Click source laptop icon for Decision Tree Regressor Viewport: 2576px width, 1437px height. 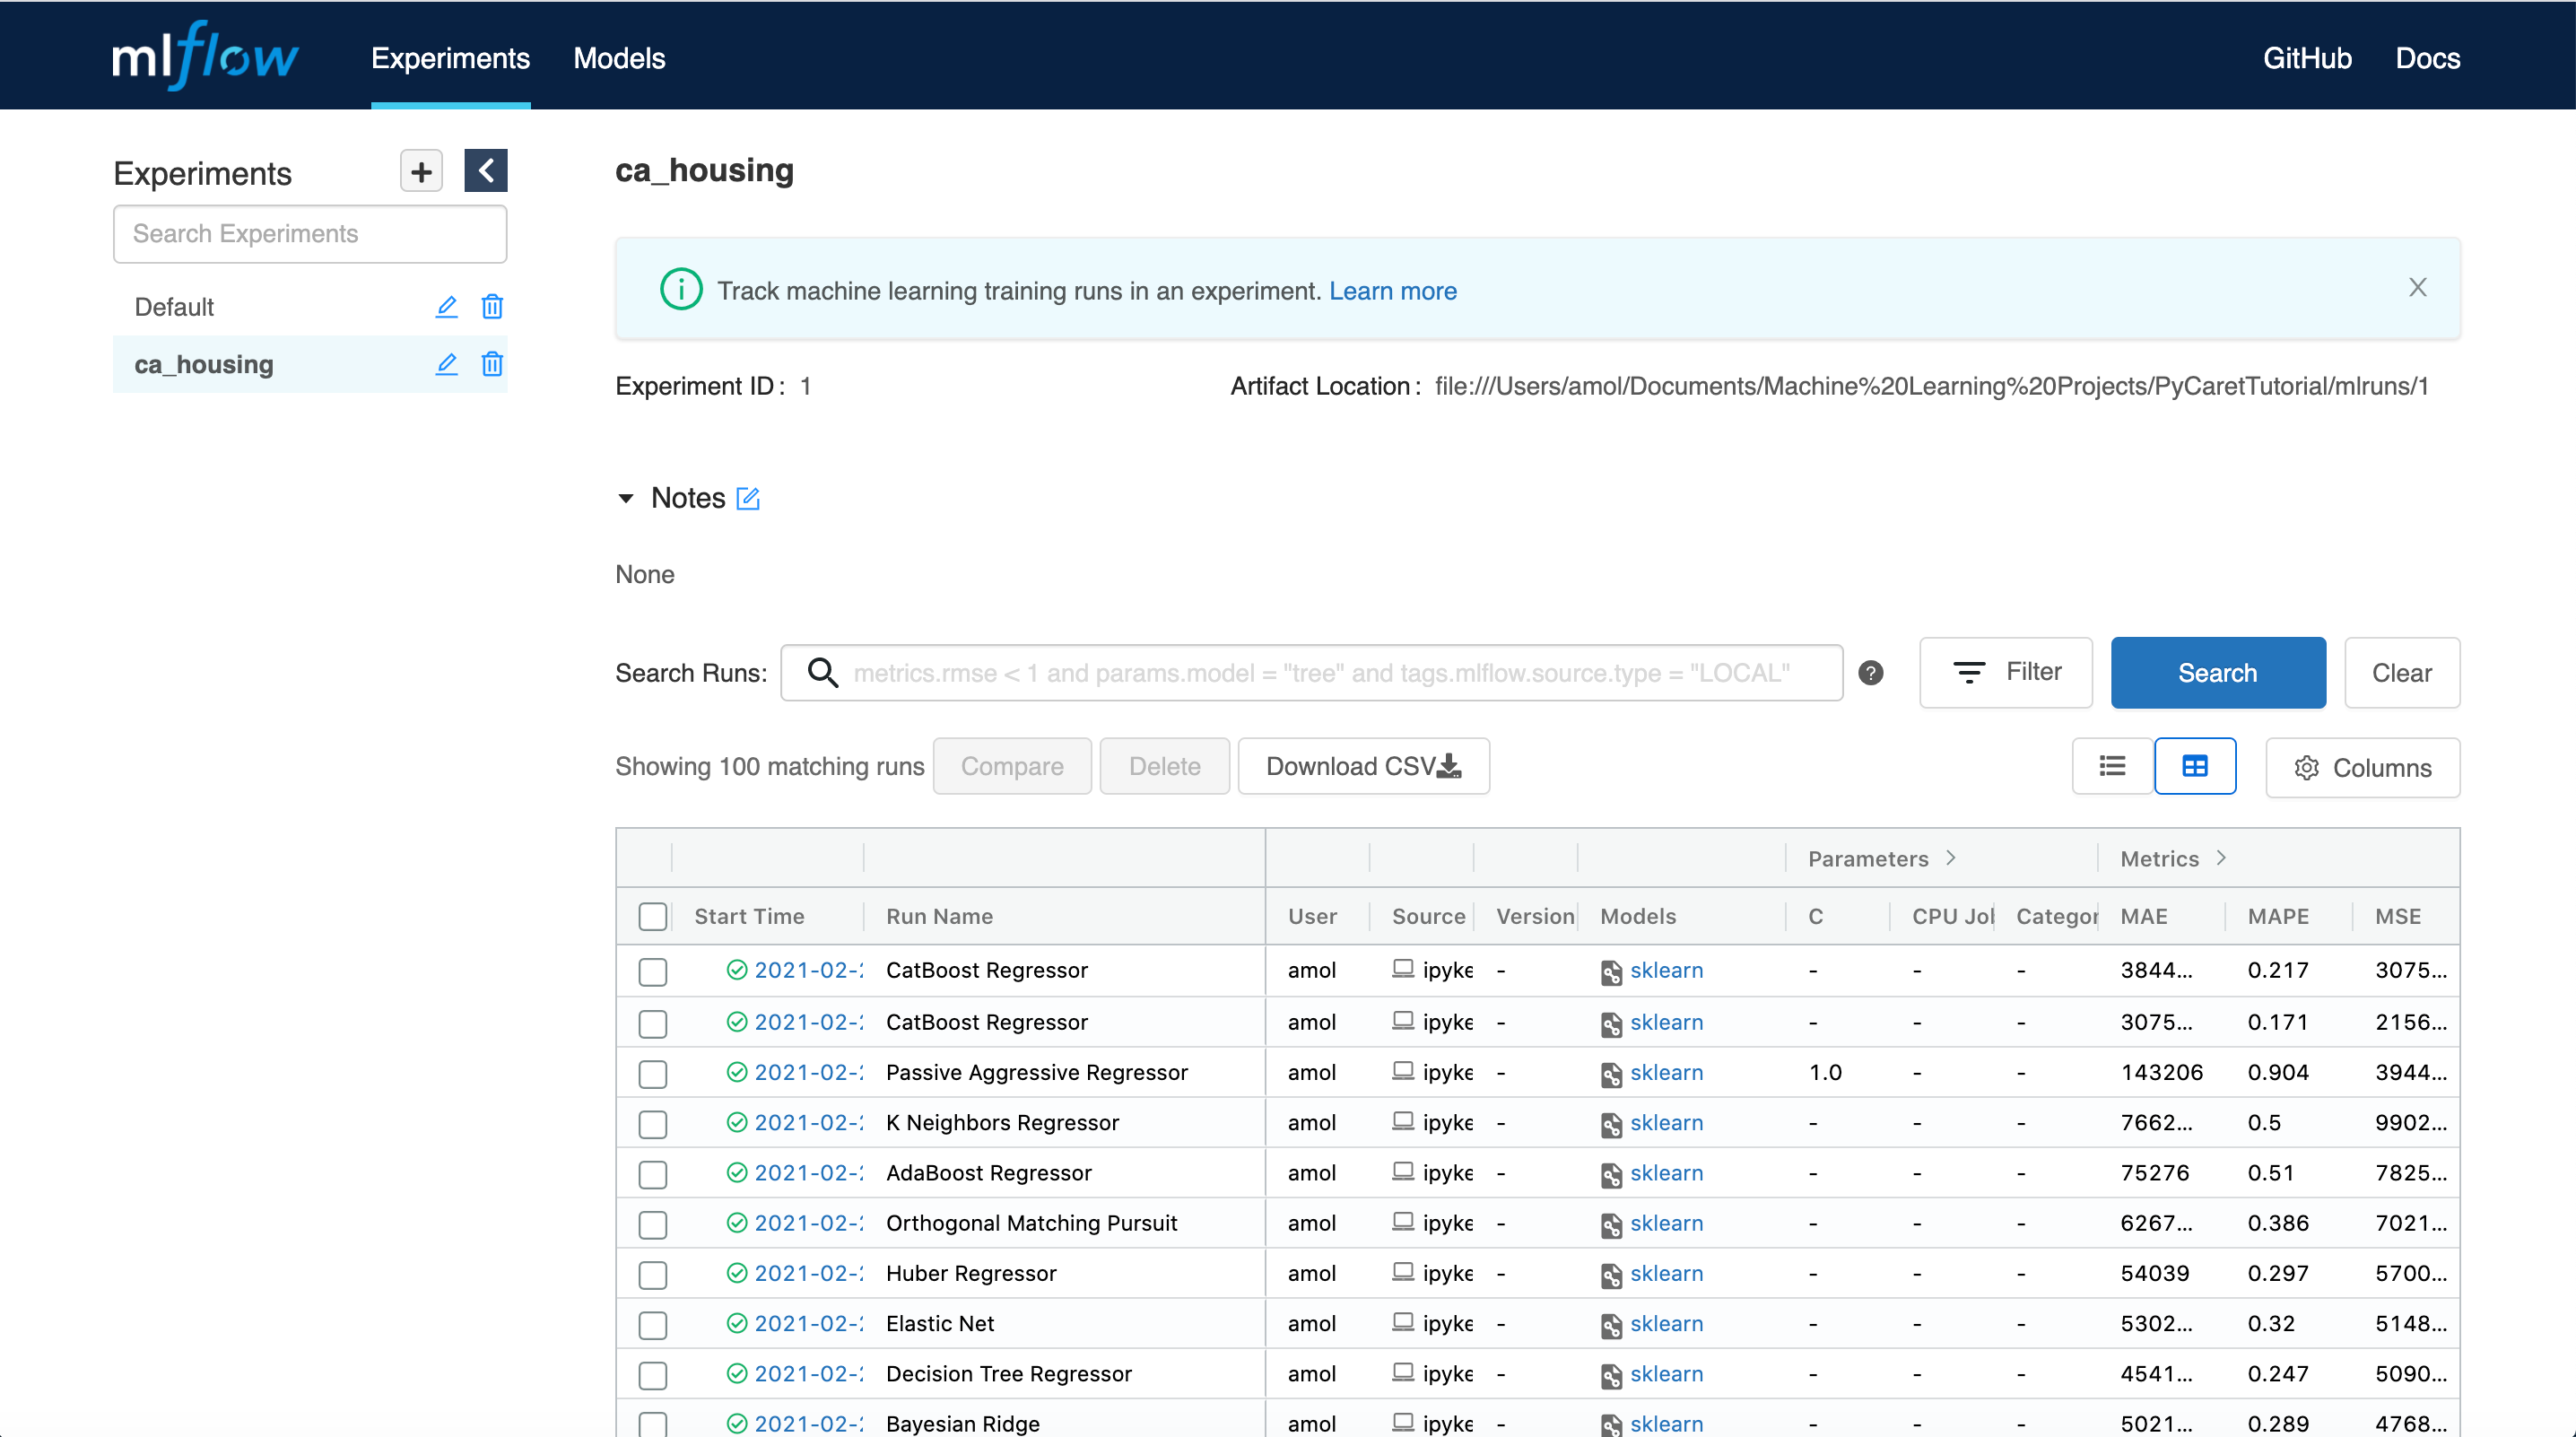[x=1403, y=1372]
